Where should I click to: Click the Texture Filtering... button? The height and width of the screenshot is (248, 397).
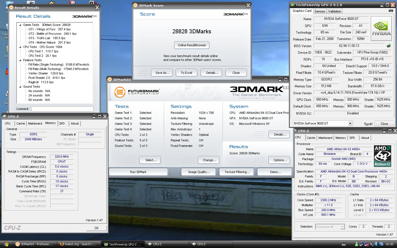pyautogui.click(x=237, y=172)
